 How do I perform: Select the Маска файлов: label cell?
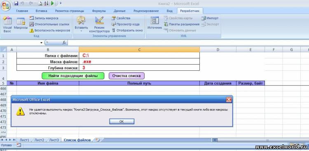tap(48, 62)
